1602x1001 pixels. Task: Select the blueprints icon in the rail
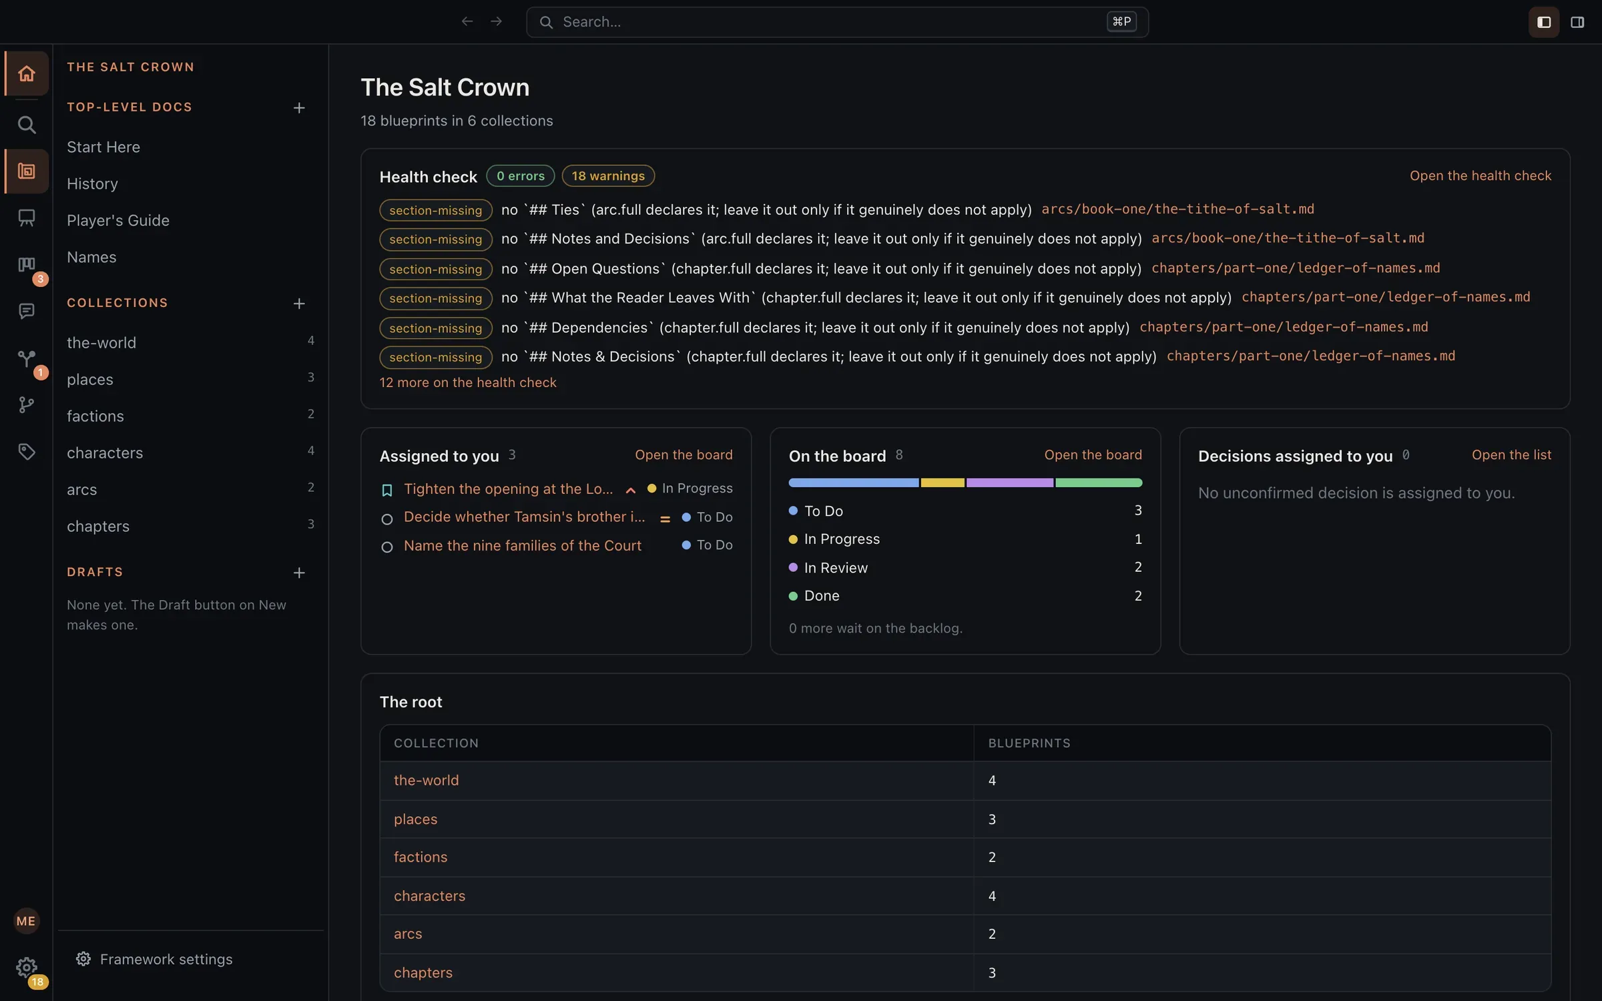(27, 172)
